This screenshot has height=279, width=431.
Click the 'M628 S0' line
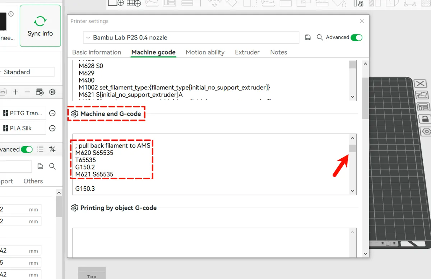coord(91,66)
